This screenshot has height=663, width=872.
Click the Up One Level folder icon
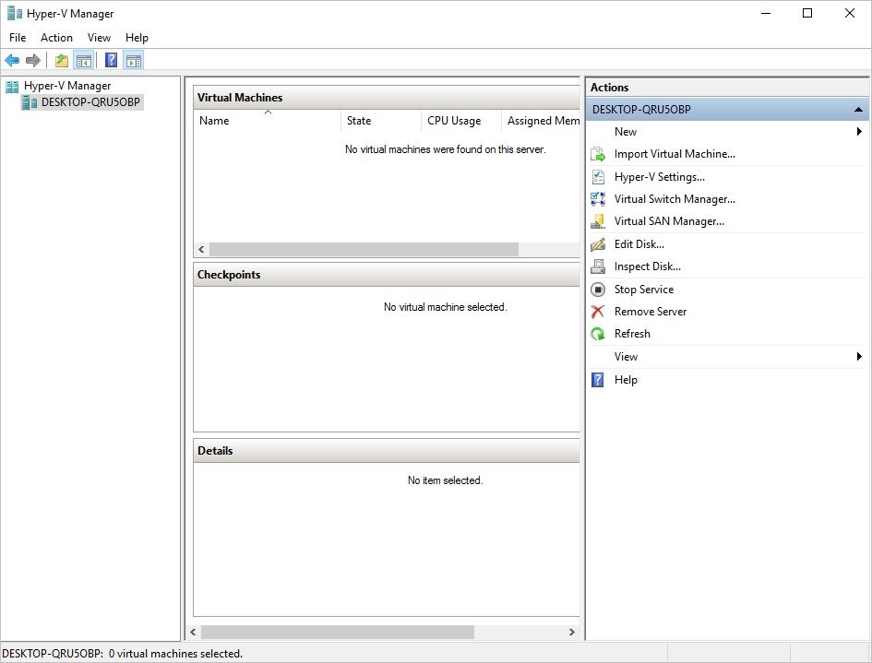(62, 61)
